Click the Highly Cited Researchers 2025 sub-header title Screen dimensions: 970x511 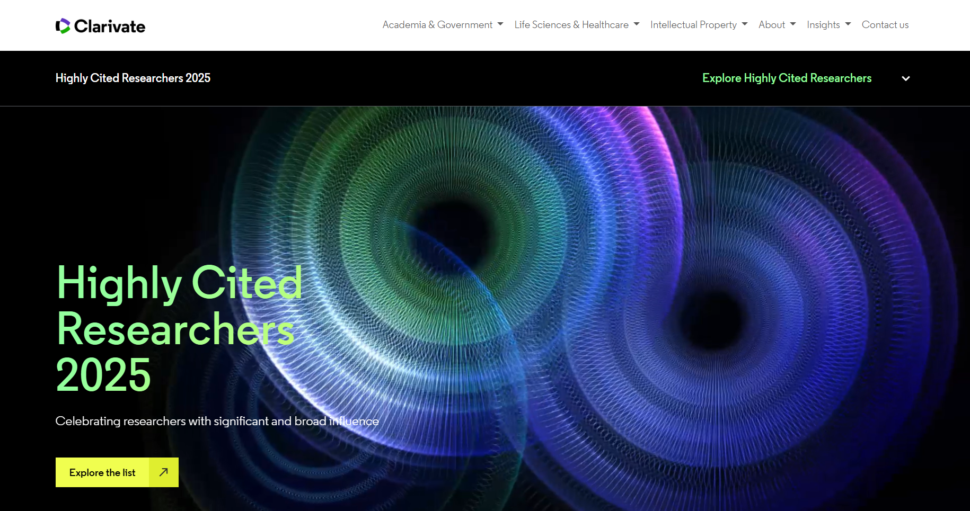point(133,78)
